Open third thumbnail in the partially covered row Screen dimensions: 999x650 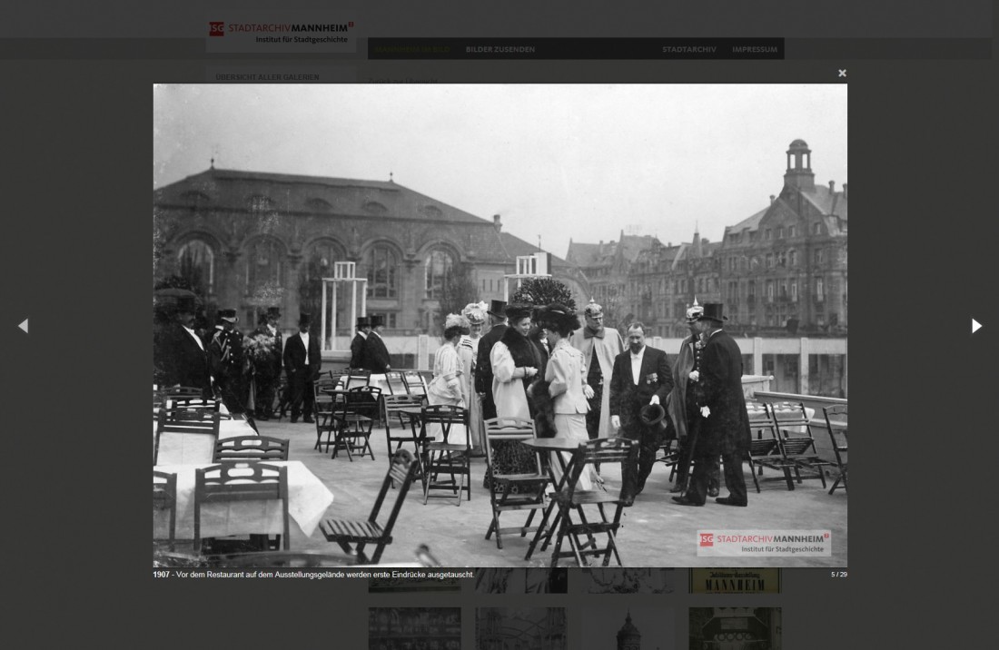(x=628, y=581)
